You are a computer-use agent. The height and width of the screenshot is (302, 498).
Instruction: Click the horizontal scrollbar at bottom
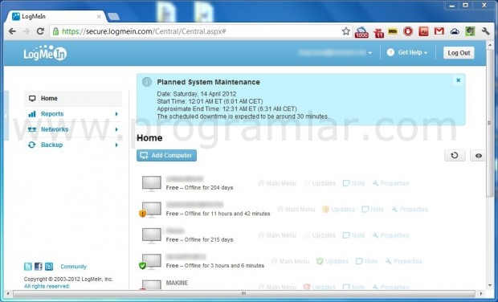click(243, 293)
